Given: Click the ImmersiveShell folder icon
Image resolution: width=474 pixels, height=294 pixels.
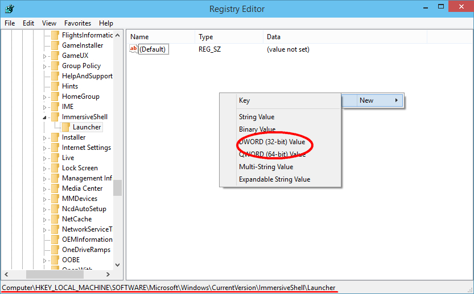Looking at the screenshot, I should (x=55, y=117).
